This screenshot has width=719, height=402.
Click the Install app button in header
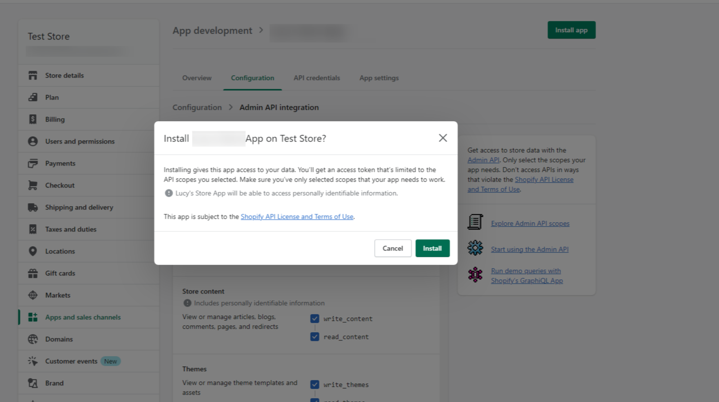click(571, 30)
